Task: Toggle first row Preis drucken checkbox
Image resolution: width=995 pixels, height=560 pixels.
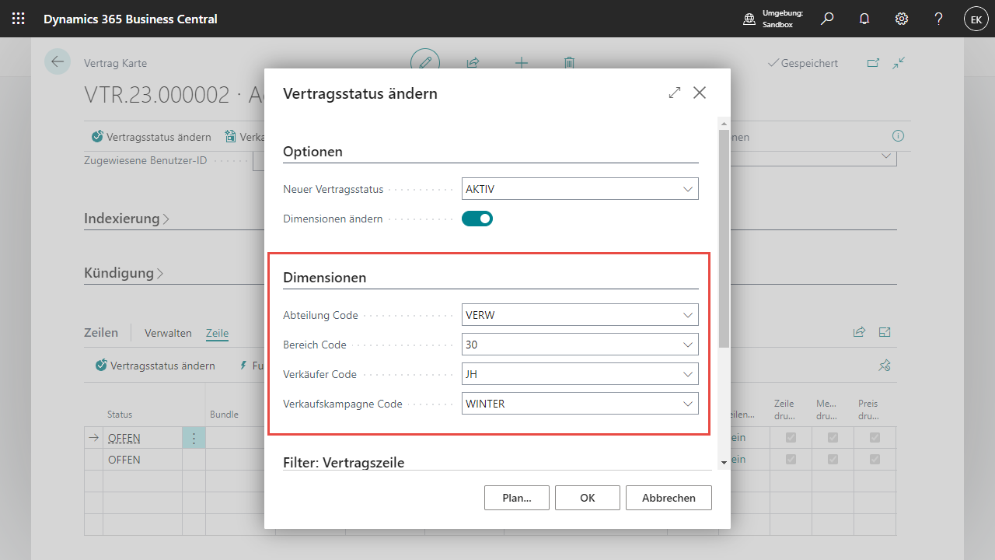Action: point(875,438)
